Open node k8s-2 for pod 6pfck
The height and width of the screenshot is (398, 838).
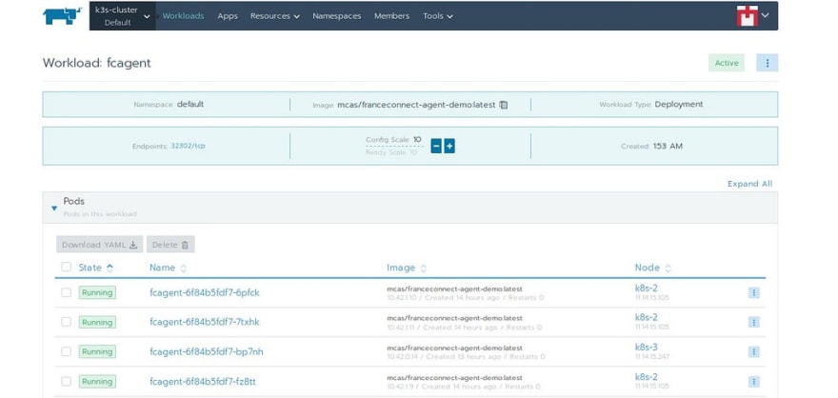pos(647,289)
